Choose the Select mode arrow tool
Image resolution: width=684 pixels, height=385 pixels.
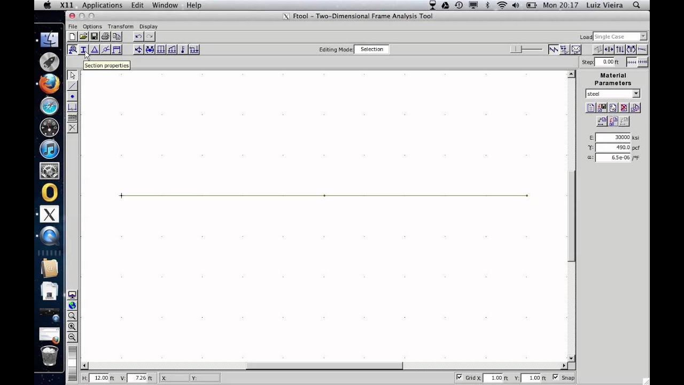click(x=72, y=75)
